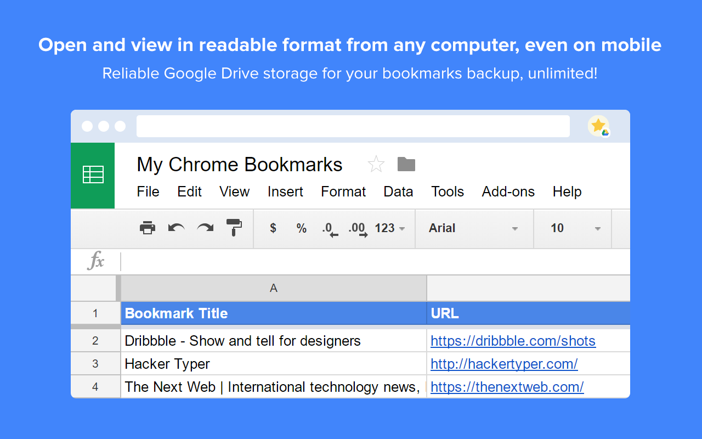Format value as percent
The image size is (702, 439).
point(301,228)
